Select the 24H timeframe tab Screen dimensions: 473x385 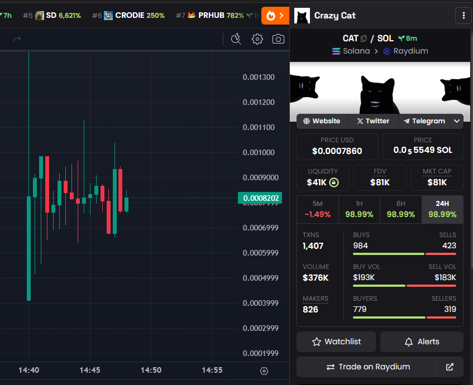(442, 210)
